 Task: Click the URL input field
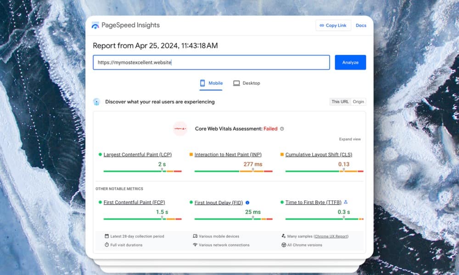(211, 62)
